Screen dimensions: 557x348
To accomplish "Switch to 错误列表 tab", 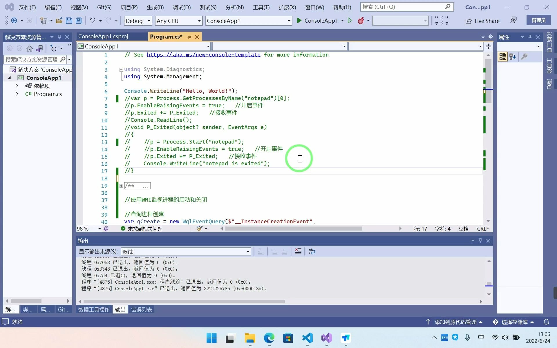I will [141, 310].
